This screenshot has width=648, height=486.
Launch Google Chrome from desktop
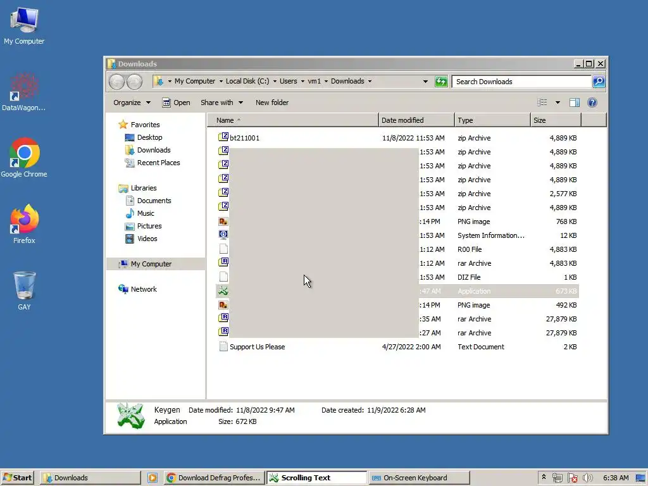pos(24,158)
